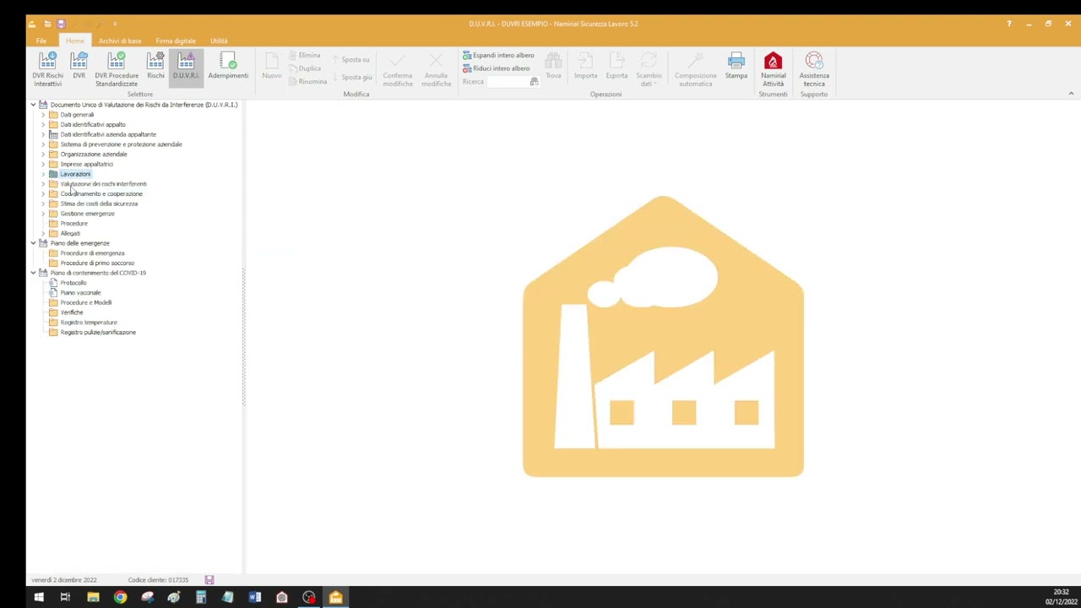This screenshot has width=1081, height=608.
Task: Expand the Organizzazione aziendale node
Action: (43, 155)
